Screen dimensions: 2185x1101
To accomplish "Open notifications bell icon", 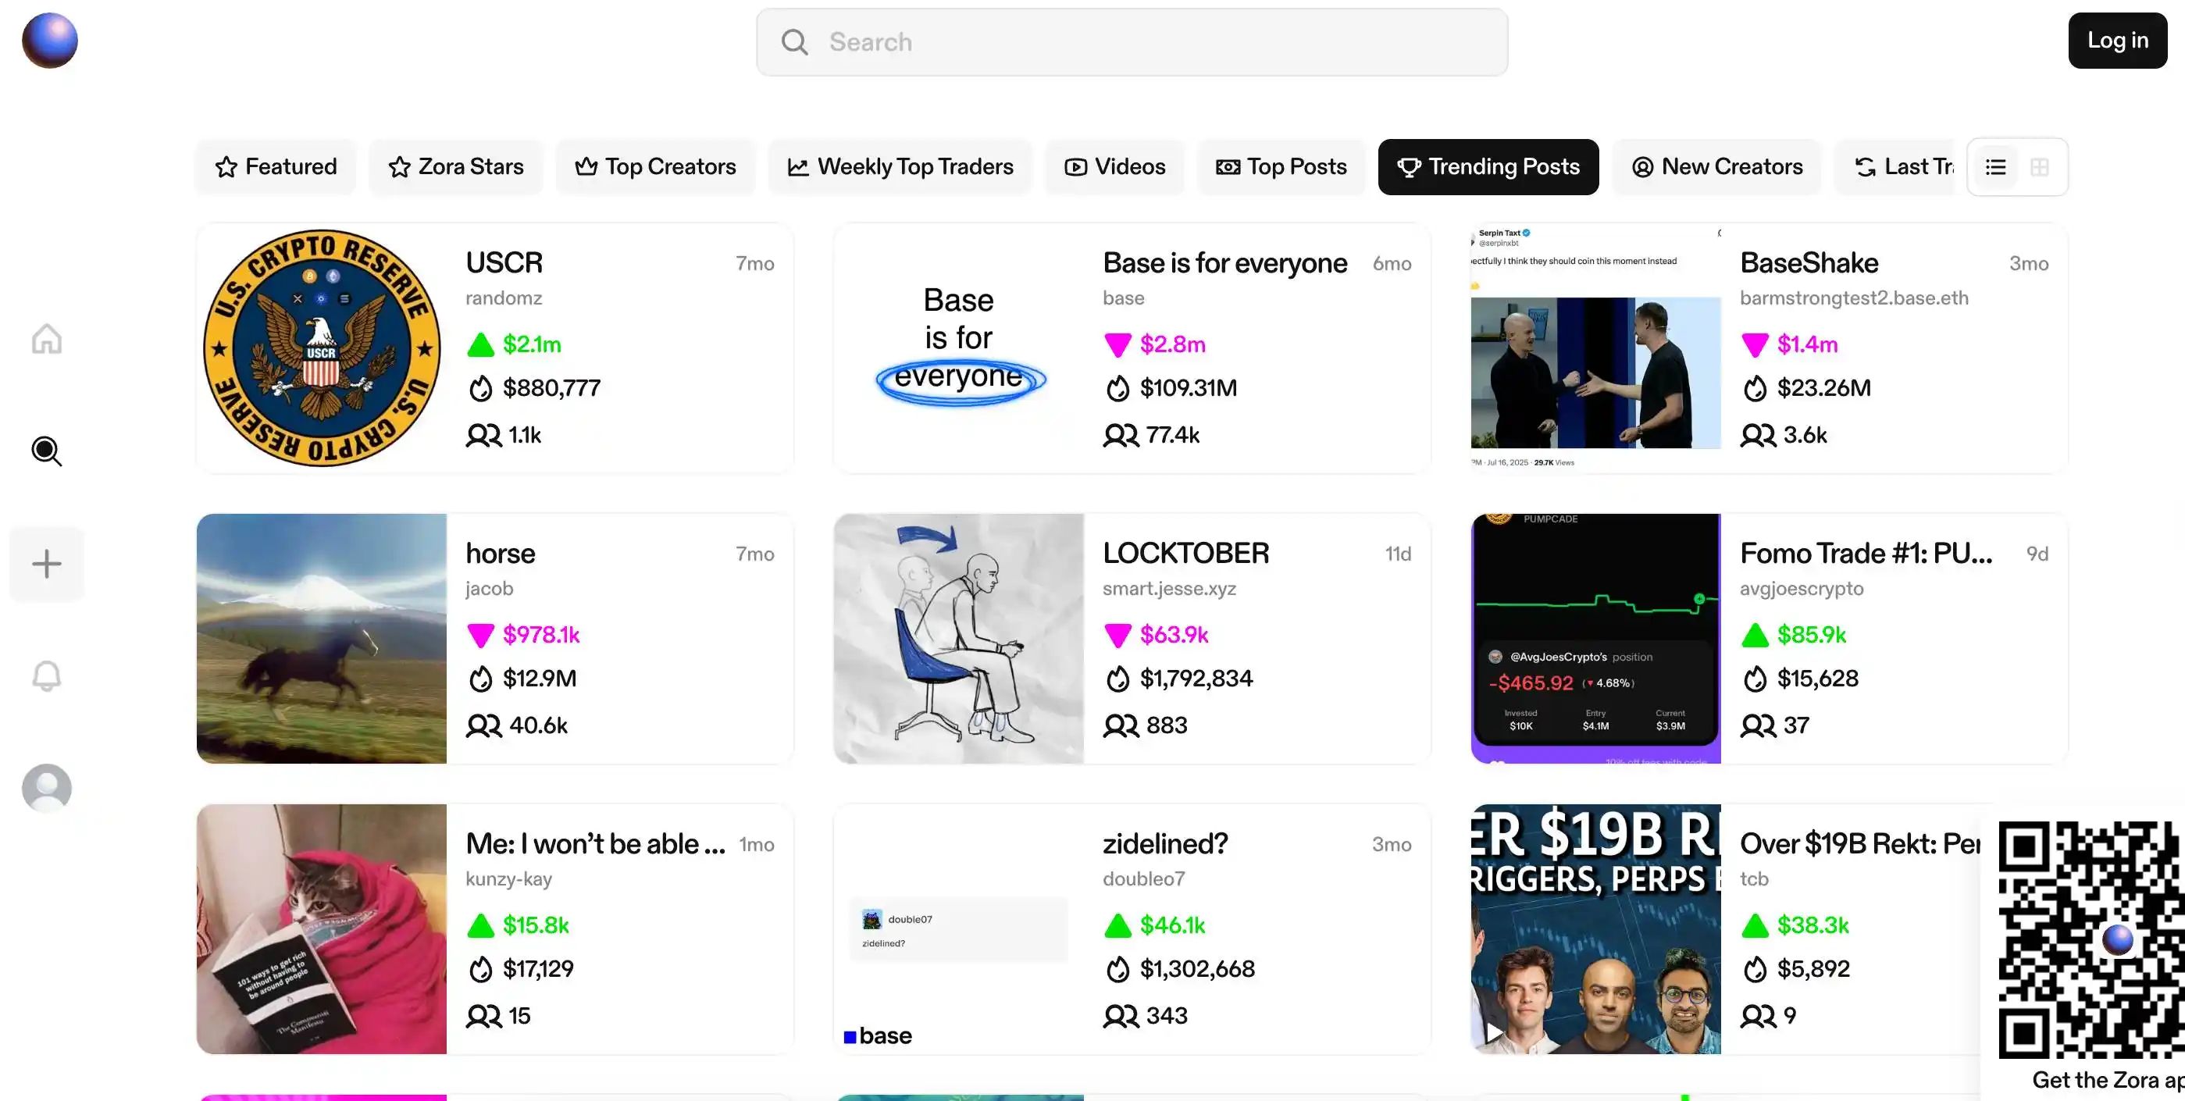I will click(x=47, y=676).
